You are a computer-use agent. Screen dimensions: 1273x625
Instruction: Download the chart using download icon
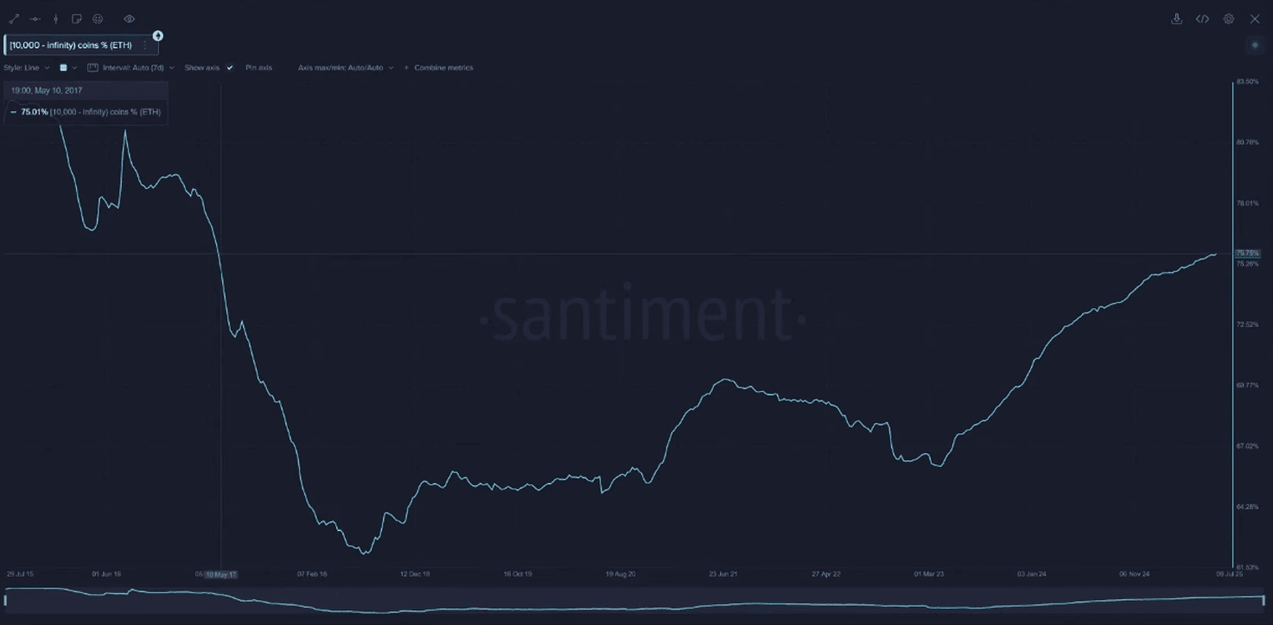1176,19
